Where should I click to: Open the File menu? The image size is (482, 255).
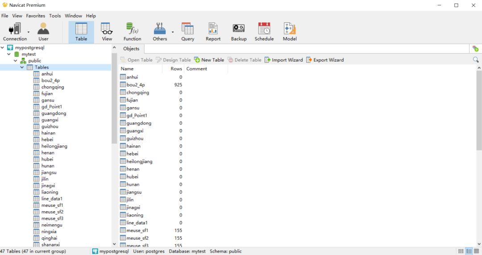[4, 16]
